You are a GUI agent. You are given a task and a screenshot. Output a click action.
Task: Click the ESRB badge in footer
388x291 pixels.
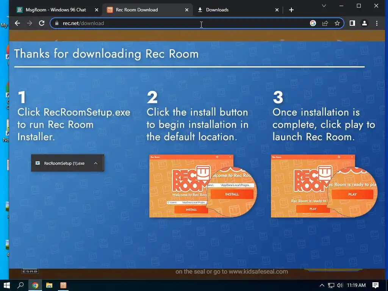click(x=30, y=271)
